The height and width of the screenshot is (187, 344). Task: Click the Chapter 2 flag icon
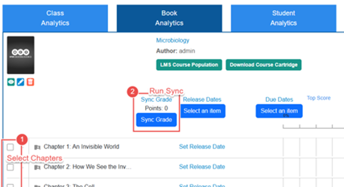pos(37,167)
